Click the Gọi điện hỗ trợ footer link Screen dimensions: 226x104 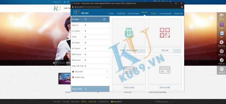(103, 101)
